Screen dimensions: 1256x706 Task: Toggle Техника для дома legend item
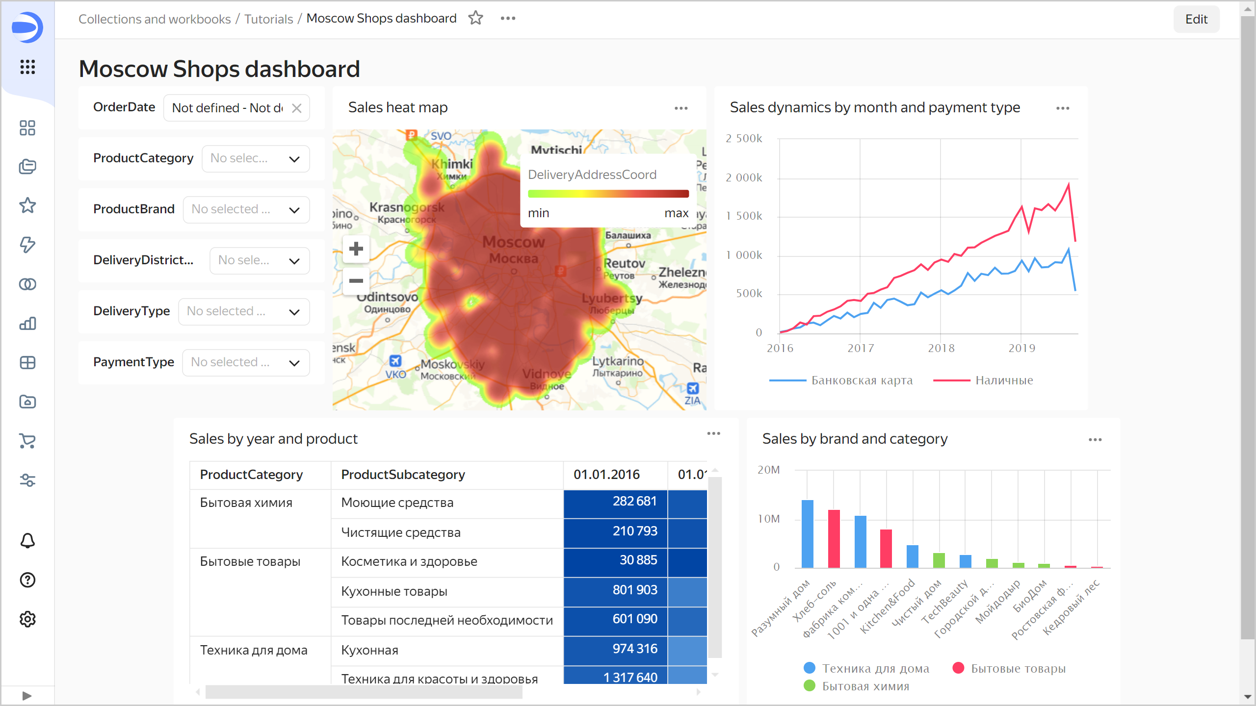click(875, 669)
